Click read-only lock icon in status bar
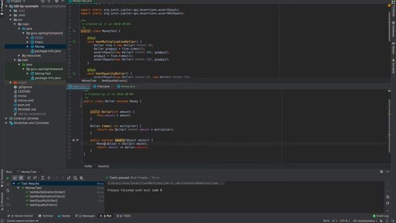The width and height of the screenshot is (396, 223). [381, 221]
